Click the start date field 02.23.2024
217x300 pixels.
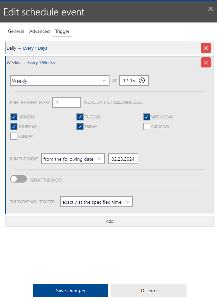point(123,159)
